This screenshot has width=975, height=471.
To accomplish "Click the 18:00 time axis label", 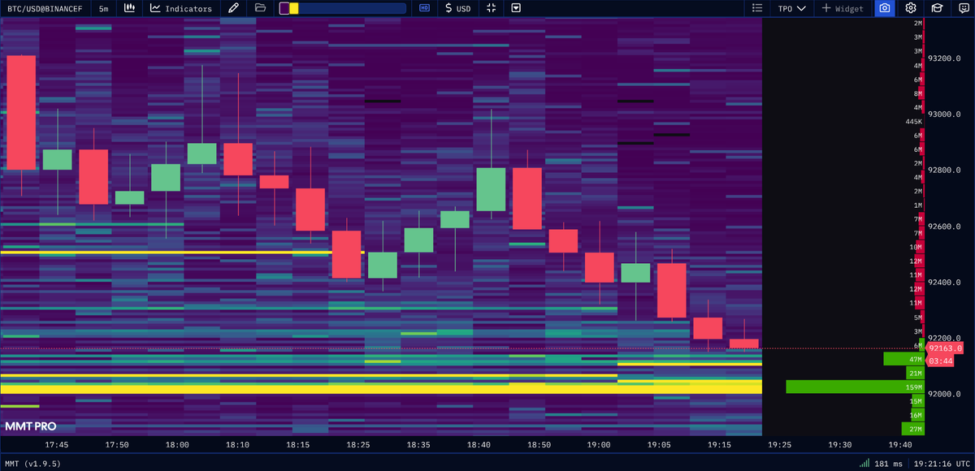I will pos(177,445).
